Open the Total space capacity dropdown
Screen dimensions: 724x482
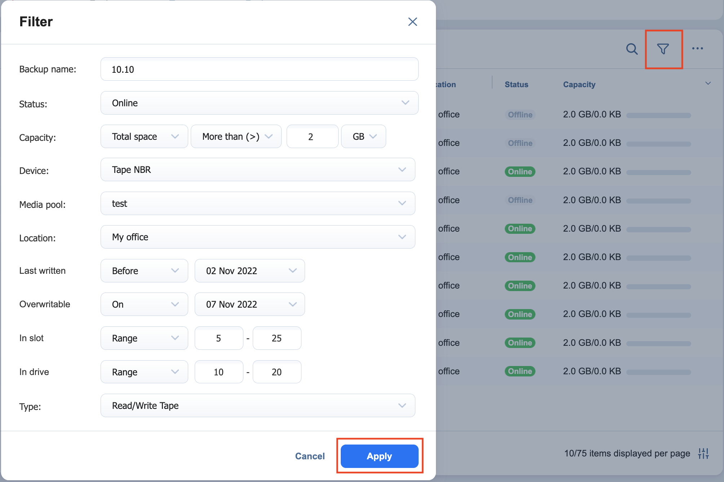point(144,137)
